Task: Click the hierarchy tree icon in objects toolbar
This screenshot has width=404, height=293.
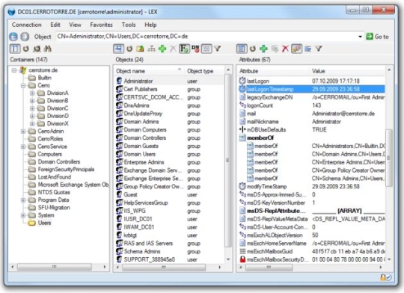Action: (151, 49)
